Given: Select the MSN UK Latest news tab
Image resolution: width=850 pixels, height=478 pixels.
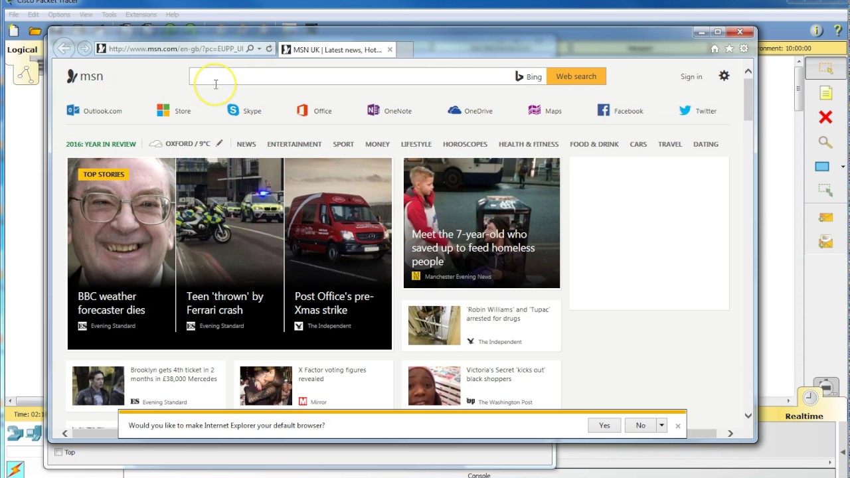Looking at the screenshot, I should [337, 49].
